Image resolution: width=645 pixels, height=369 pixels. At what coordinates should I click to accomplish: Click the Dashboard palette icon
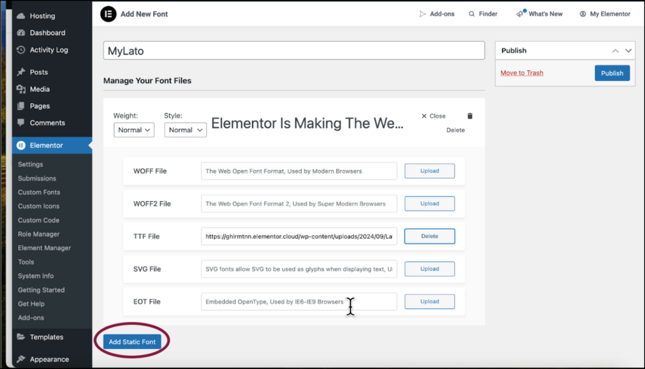21,33
